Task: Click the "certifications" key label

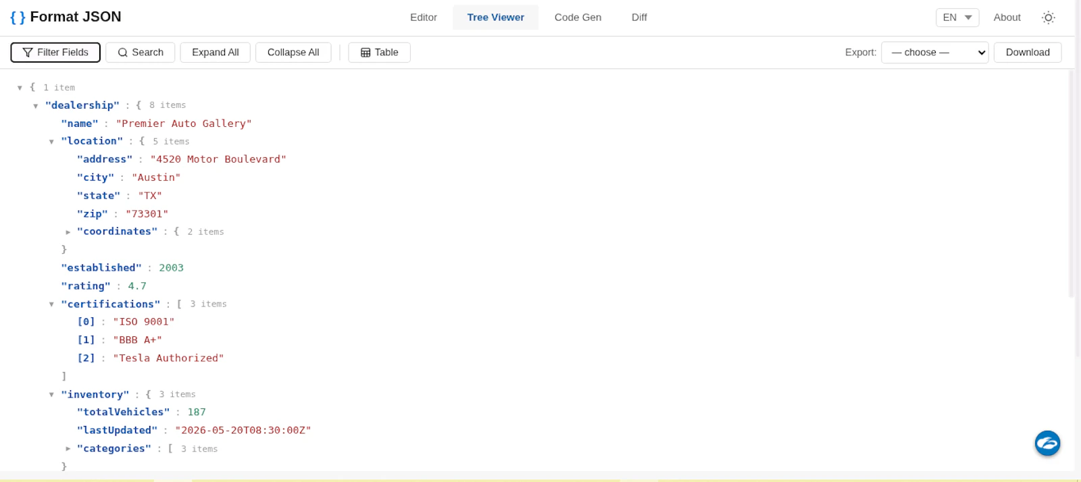Action: click(111, 304)
